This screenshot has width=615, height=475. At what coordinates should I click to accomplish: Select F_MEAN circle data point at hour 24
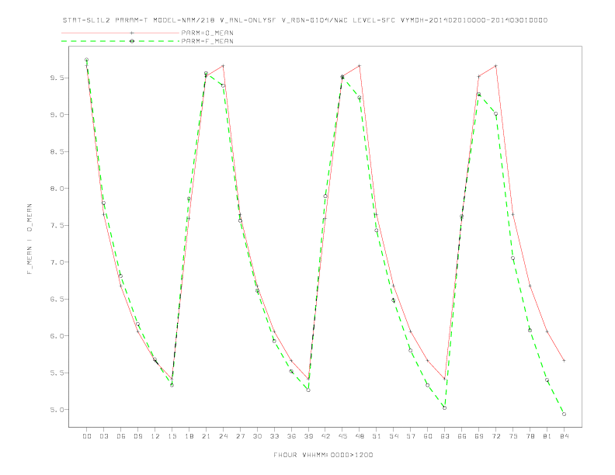tap(223, 85)
